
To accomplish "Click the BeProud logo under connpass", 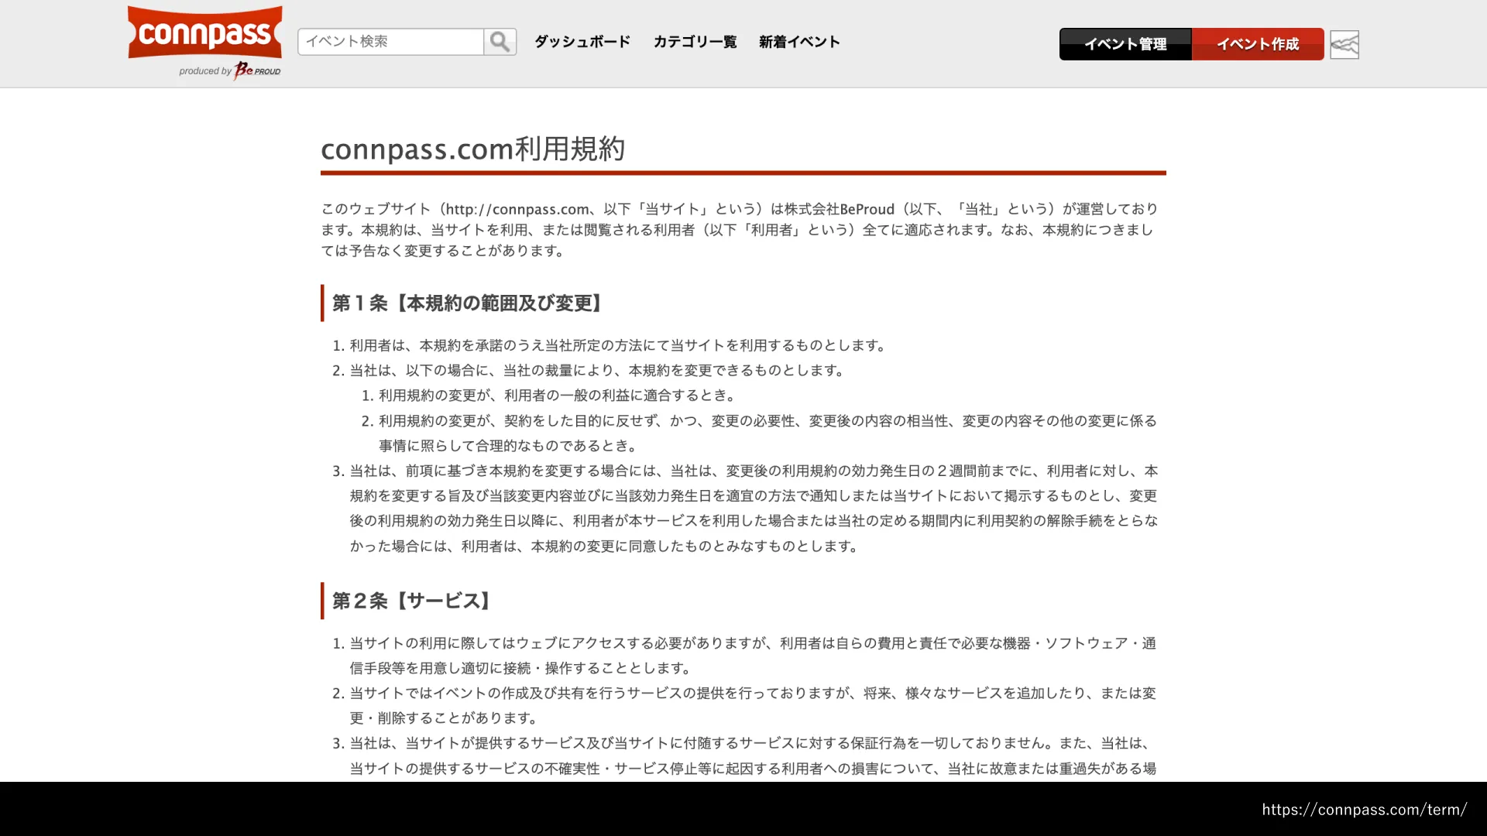I will [258, 70].
